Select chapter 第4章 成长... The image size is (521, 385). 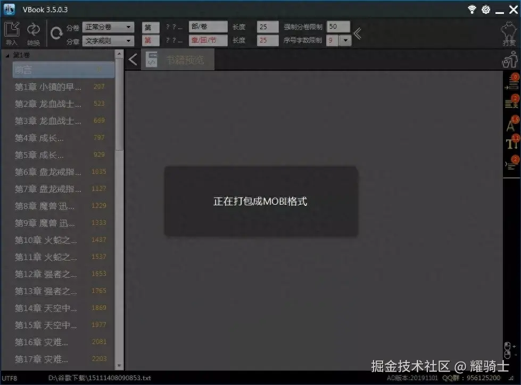tap(63, 138)
